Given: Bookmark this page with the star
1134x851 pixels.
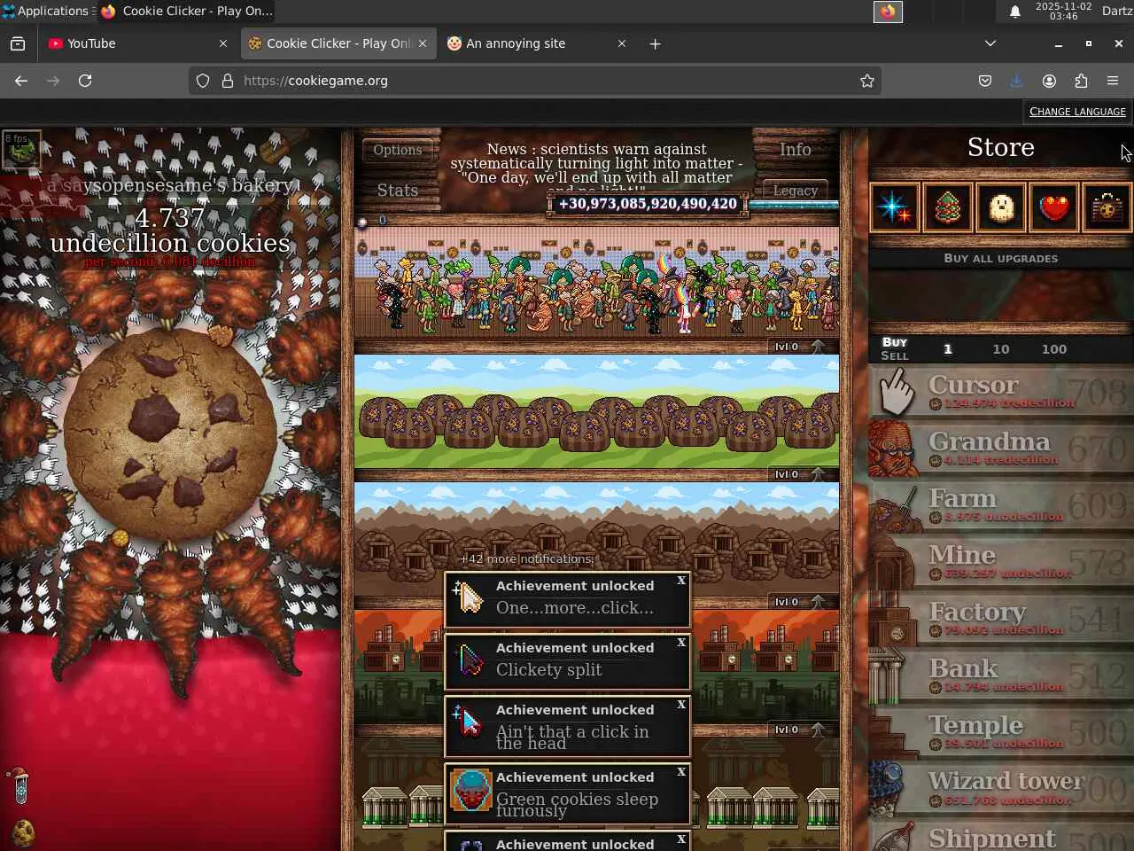Looking at the screenshot, I should [867, 81].
